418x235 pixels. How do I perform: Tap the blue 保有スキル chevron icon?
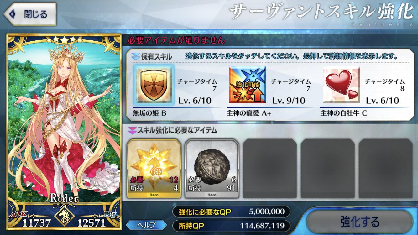click(136, 57)
